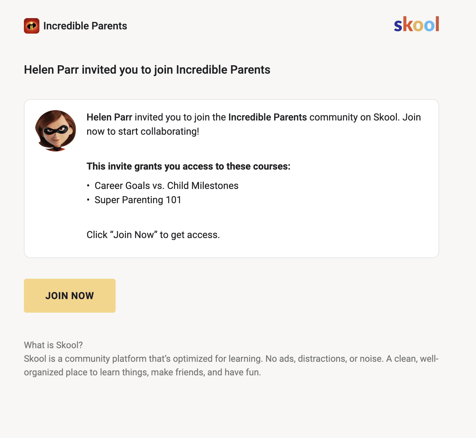
Task: Click the 'Incredible Parents' header title text
Action: (85, 26)
